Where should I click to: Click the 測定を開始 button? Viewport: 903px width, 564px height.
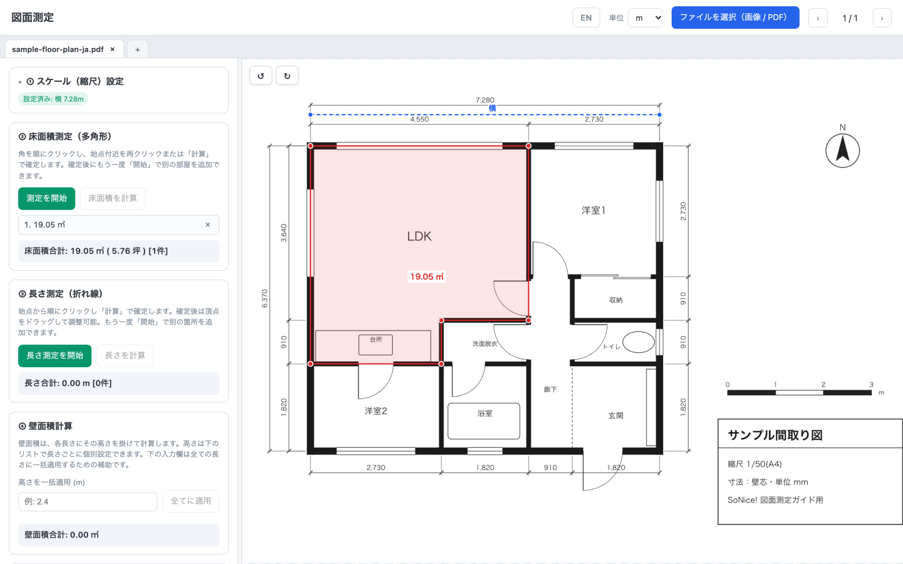47,199
